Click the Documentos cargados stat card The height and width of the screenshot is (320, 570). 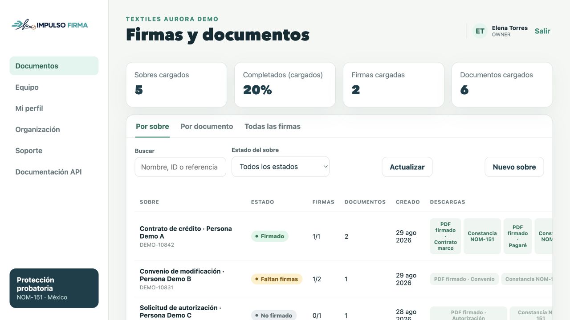tap(502, 84)
